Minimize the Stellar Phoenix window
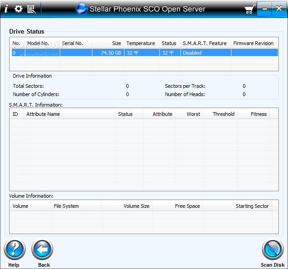Viewport: 288px width, 269px height. (x=264, y=9)
